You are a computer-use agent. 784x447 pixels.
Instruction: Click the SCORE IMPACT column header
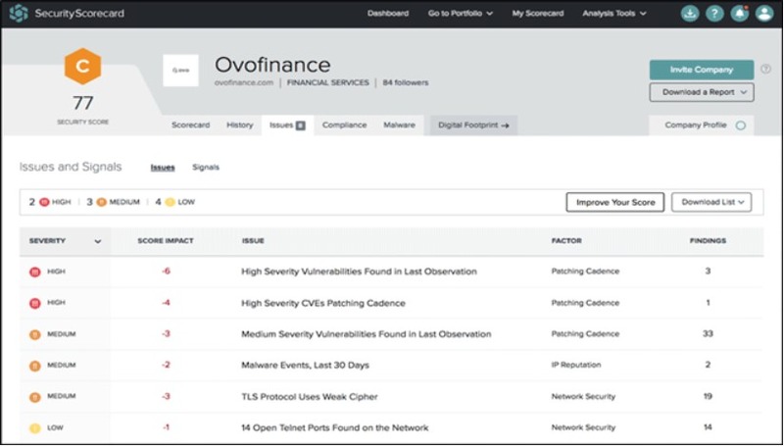pyautogui.click(x=166, y=241)
